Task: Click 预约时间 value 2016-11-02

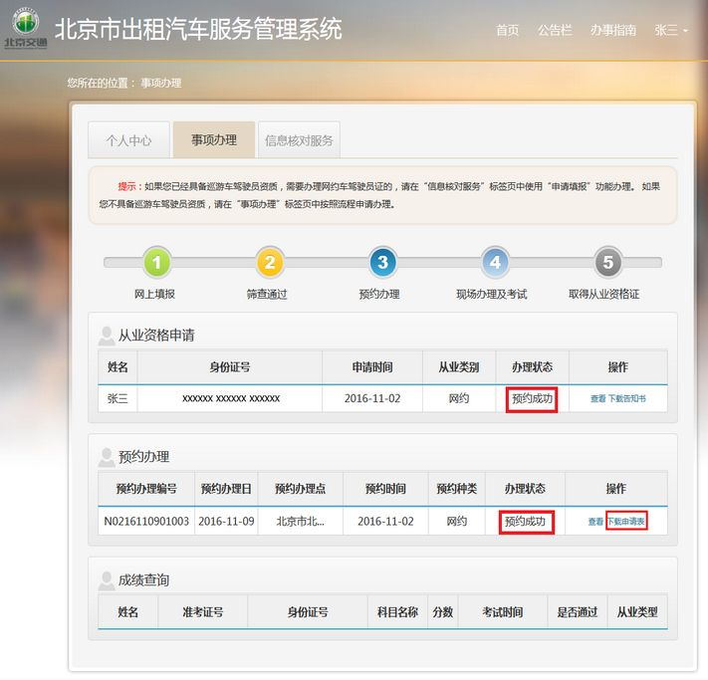Action: click(385, 522)
